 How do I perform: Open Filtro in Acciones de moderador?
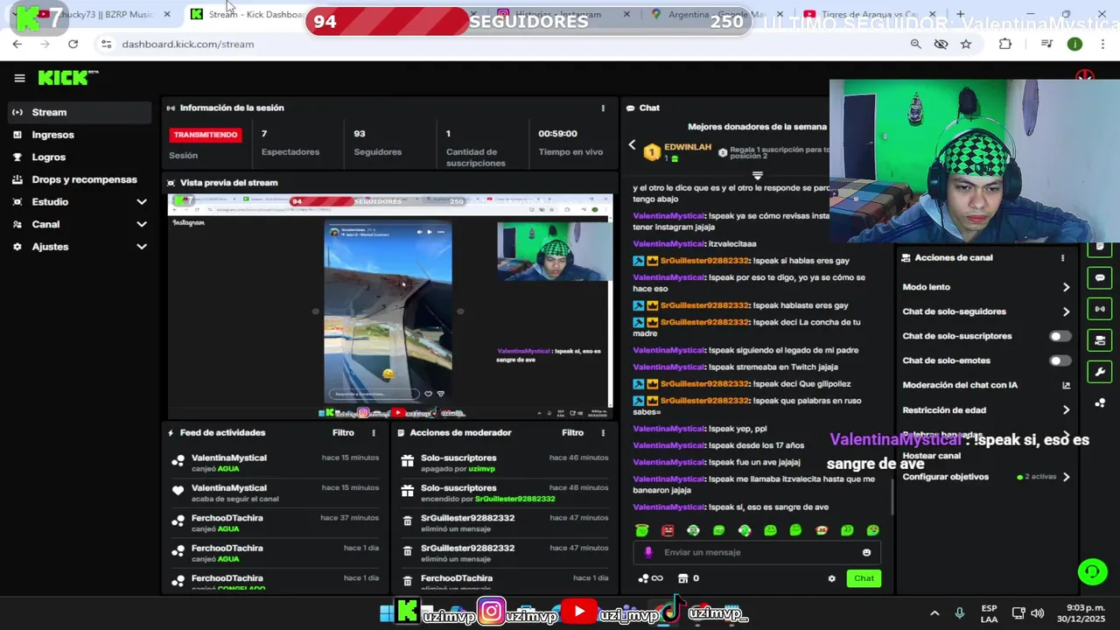tap(572, 433)
